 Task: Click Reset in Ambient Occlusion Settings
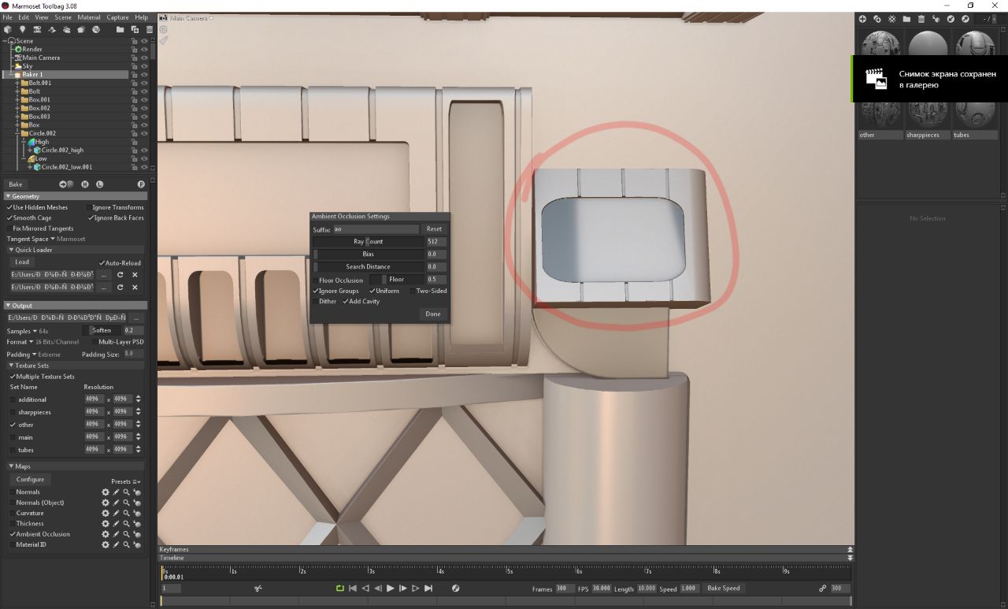coord(434,229)
